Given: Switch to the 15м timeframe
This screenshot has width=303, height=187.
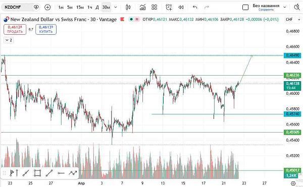Looking at the screenshot, I should (80, 8).
